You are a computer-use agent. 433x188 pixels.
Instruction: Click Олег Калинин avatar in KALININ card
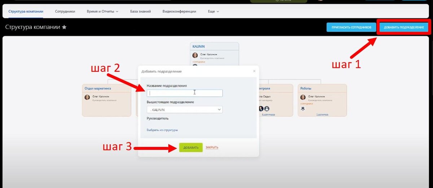pyautogui.click(x=195, y=55)
